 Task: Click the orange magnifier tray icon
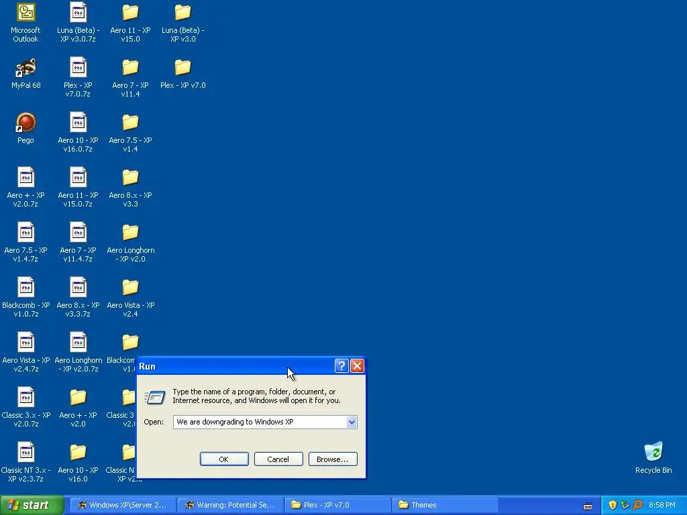637,505
